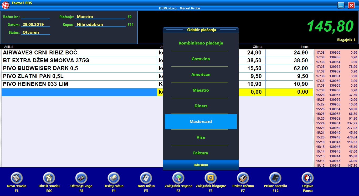The height and width of the screenshot is (196, 359).
Task: Click the Plaćanje field showing Maestro
Action: pyautogui.click(x=100, y=17)
